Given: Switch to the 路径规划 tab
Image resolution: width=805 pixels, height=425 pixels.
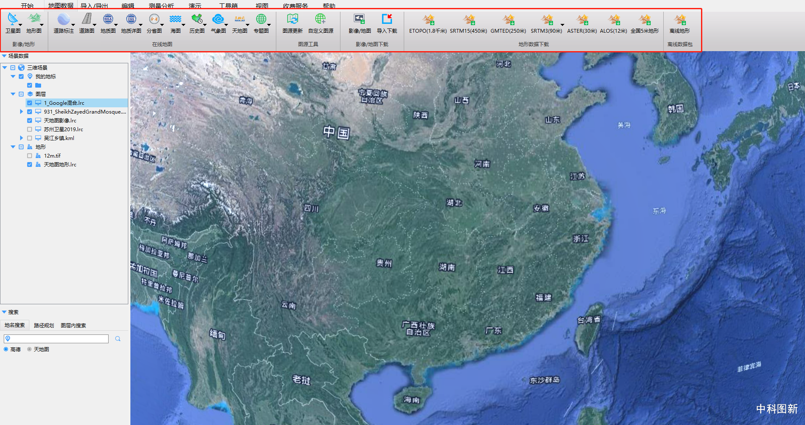Looking at the screenshot, I should pos(44,325).
